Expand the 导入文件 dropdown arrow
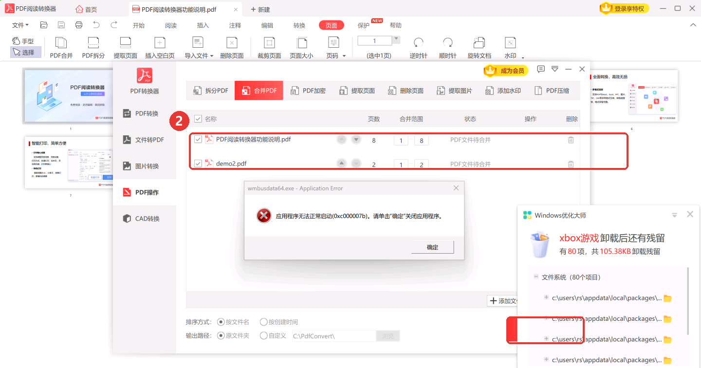 pyautogui.click(x=212, y=56)
